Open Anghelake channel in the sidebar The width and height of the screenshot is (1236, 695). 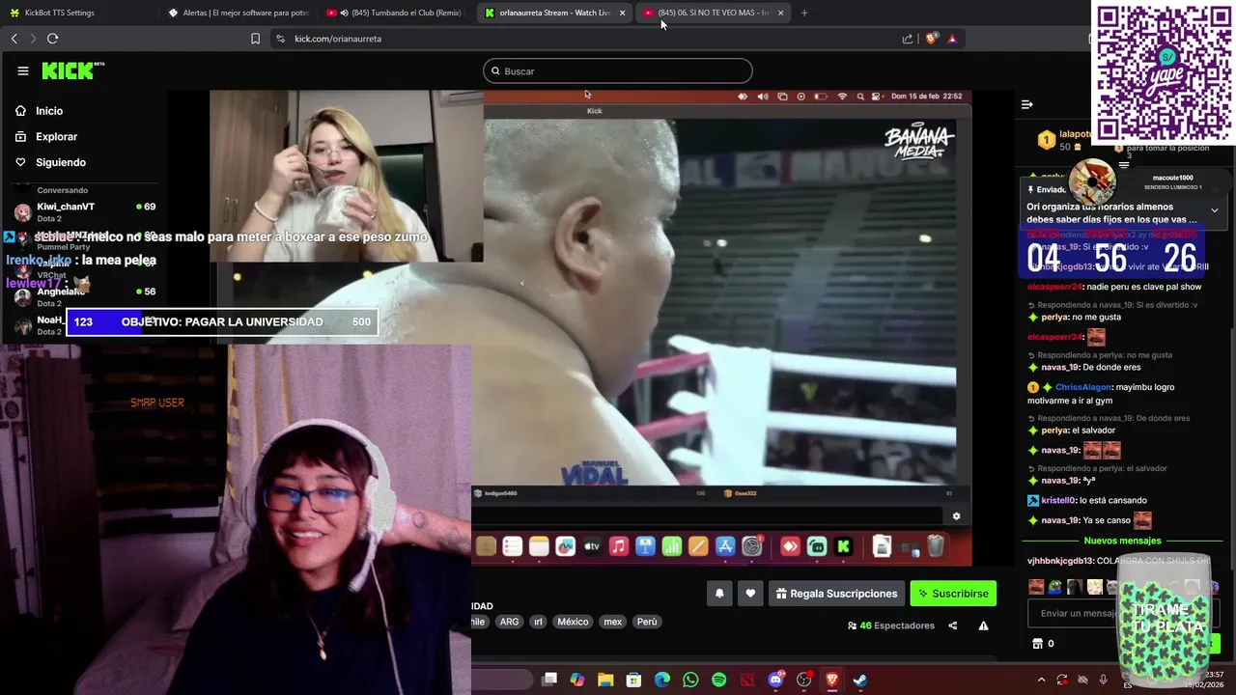click(85, 296)
